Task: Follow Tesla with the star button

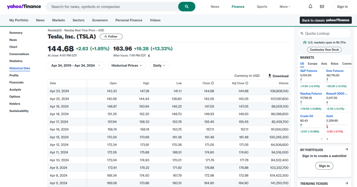Action: (111, 37)
